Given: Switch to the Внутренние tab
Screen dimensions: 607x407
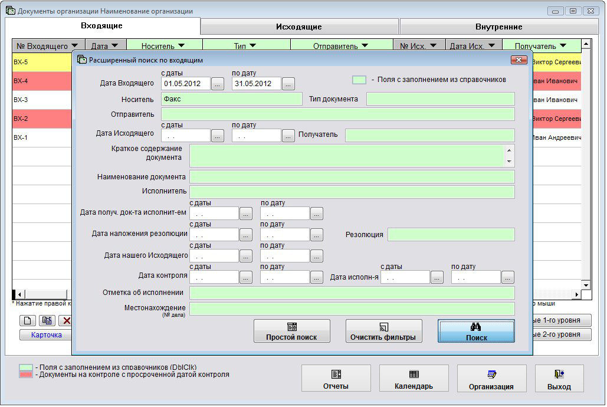Looking at the screenshot, I should pos(498,27).
